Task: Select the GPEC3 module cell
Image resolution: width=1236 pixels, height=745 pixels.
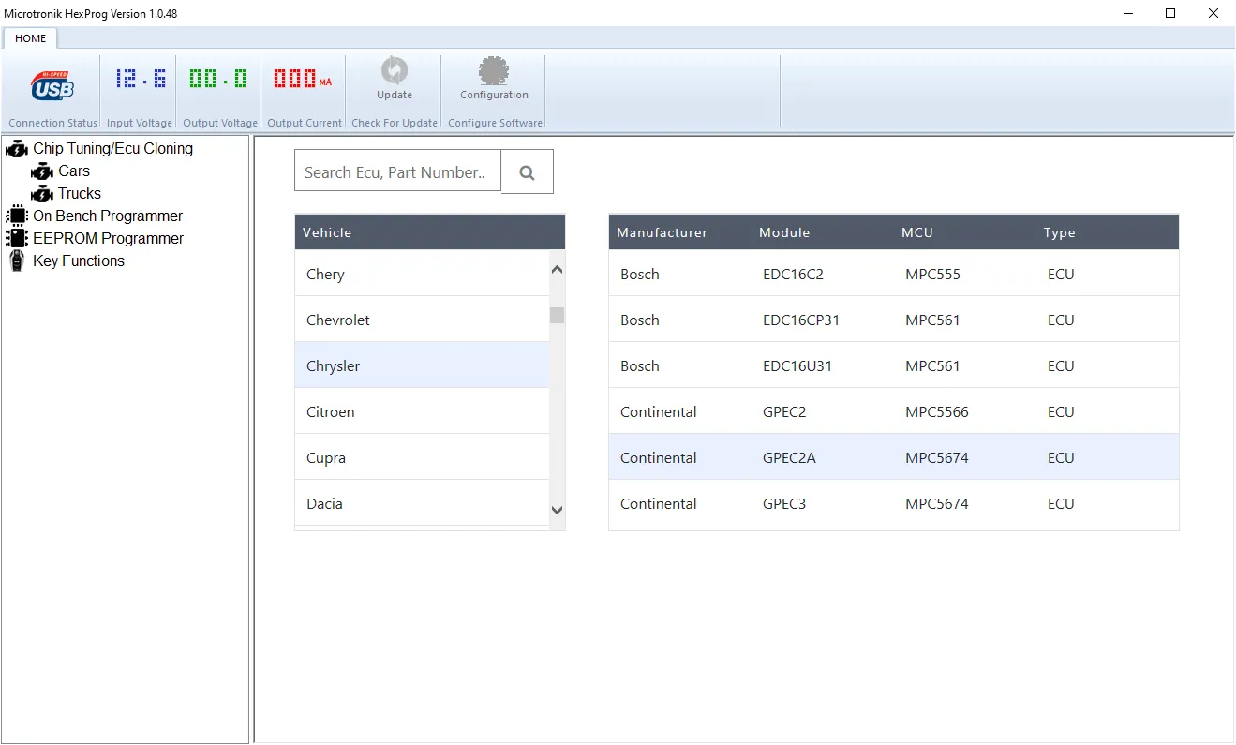Action: tap(784, 503)
